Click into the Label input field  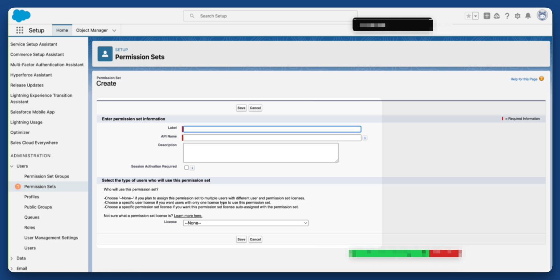click(272, 129)
